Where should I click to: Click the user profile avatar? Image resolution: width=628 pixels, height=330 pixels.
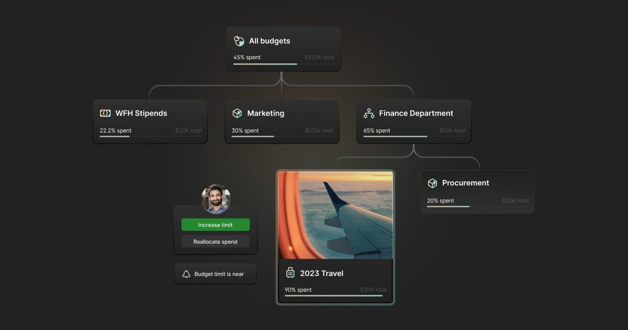point(216,199)
